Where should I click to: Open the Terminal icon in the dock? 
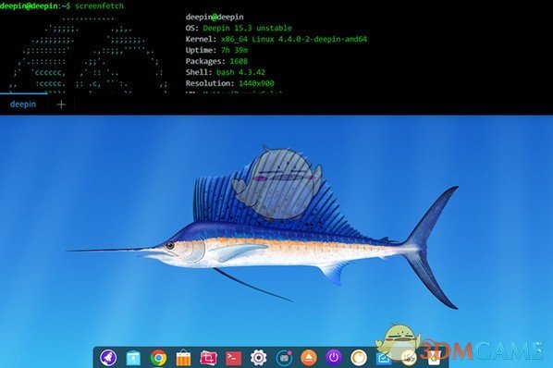[233, 359]
